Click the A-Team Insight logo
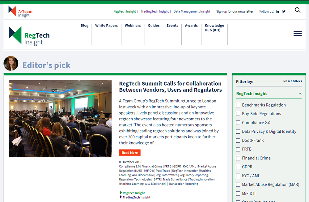This screenshot has height=202, width=309. (20, 11)
